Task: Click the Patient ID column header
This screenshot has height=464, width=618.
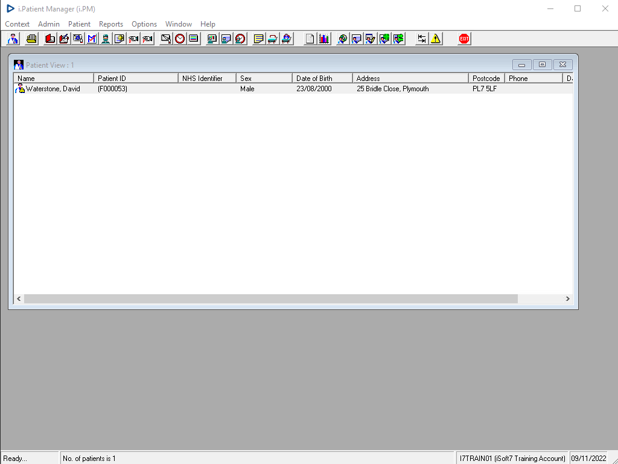Action: tap(136, 78)
